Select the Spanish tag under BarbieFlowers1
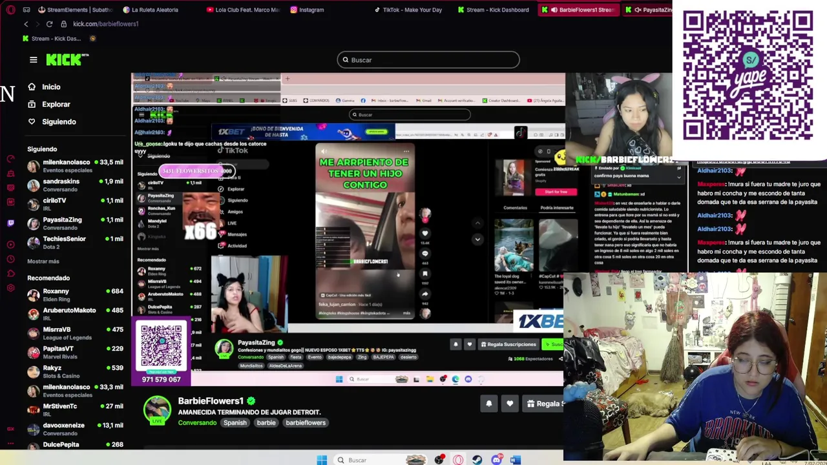Viewport: 827px width, 465px height. [235, 423]
